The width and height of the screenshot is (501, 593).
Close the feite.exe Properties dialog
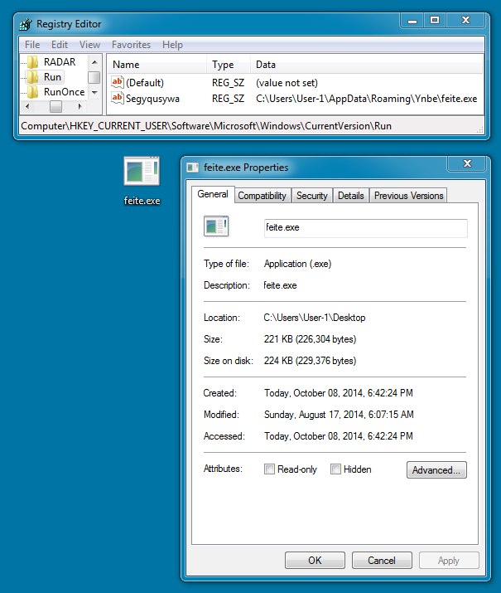coord(467,163)
